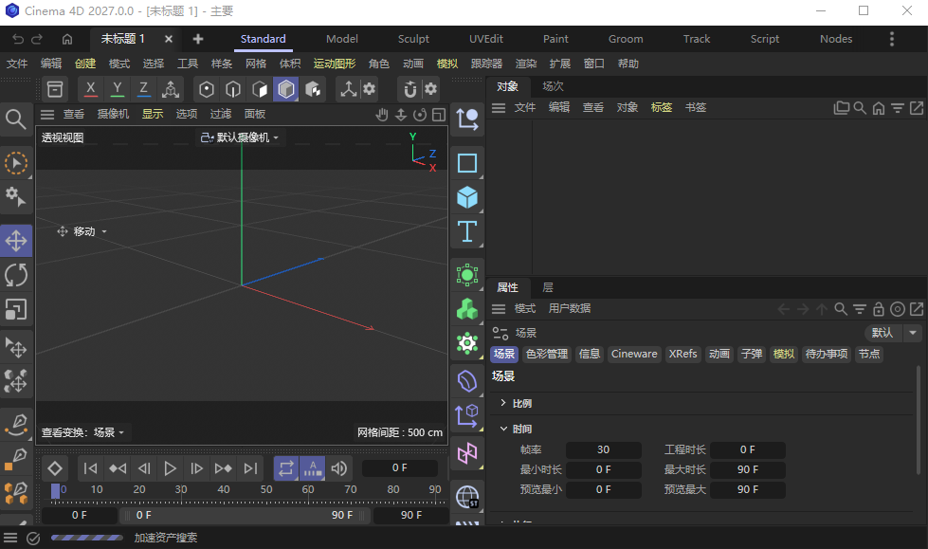Open the 渲染 menu
The image size is (928, 549).
click(x=525, y=64)
